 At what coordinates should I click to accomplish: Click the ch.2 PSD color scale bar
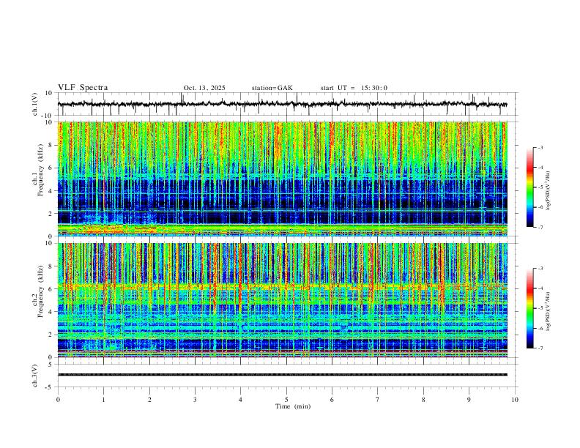click(529, 308)
